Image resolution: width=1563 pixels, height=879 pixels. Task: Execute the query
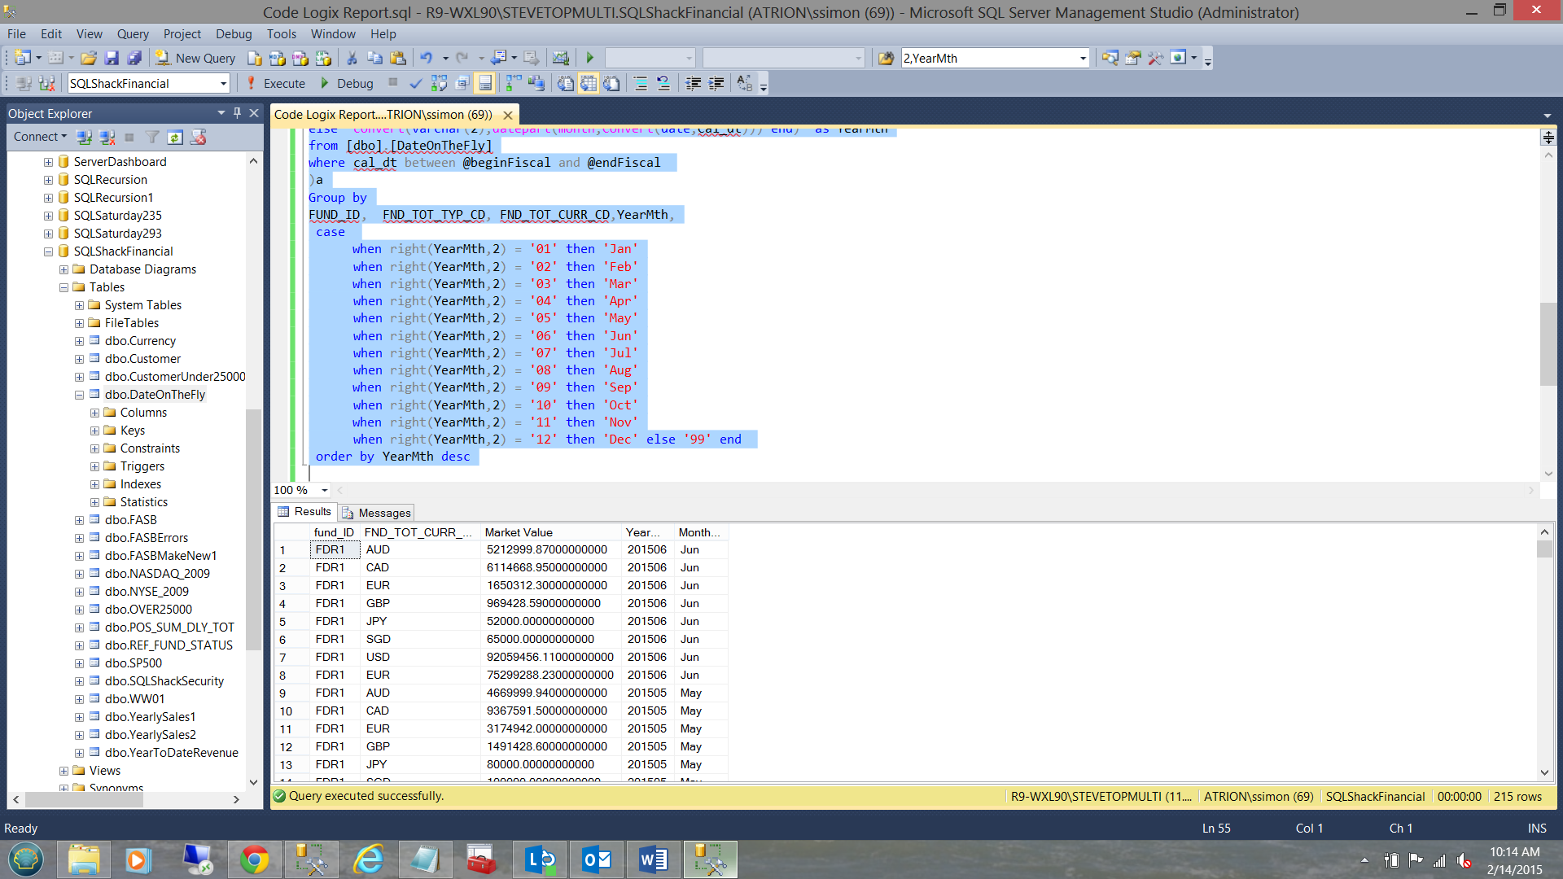(275, 83)
